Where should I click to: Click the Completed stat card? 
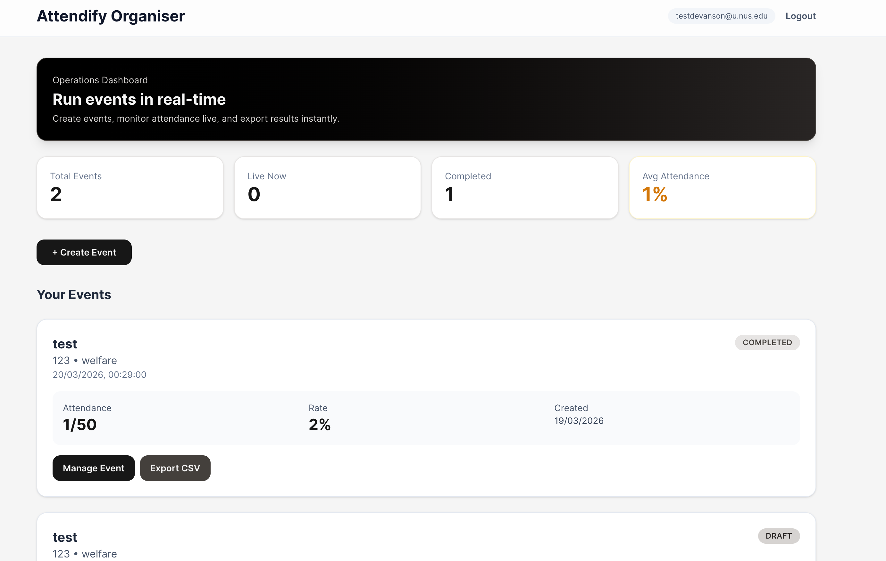coord(525,188)
